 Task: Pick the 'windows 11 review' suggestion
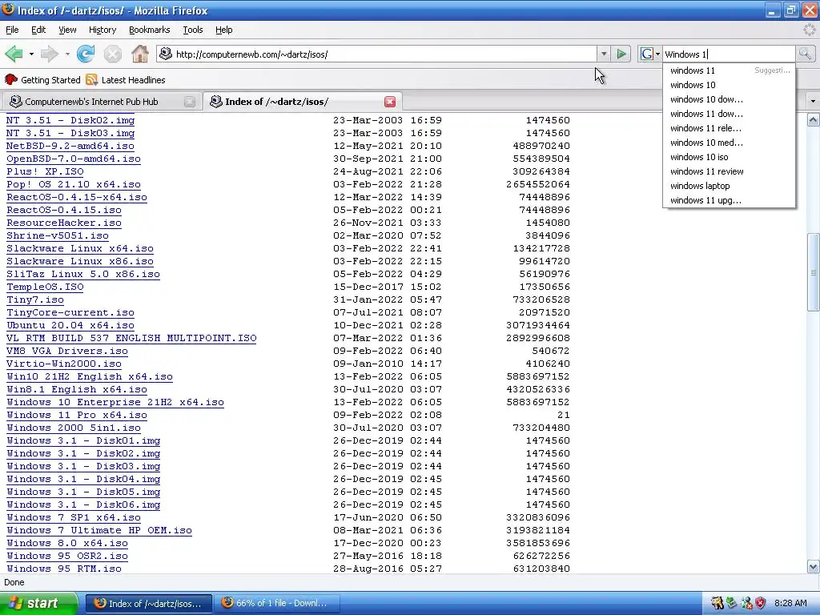729,171
